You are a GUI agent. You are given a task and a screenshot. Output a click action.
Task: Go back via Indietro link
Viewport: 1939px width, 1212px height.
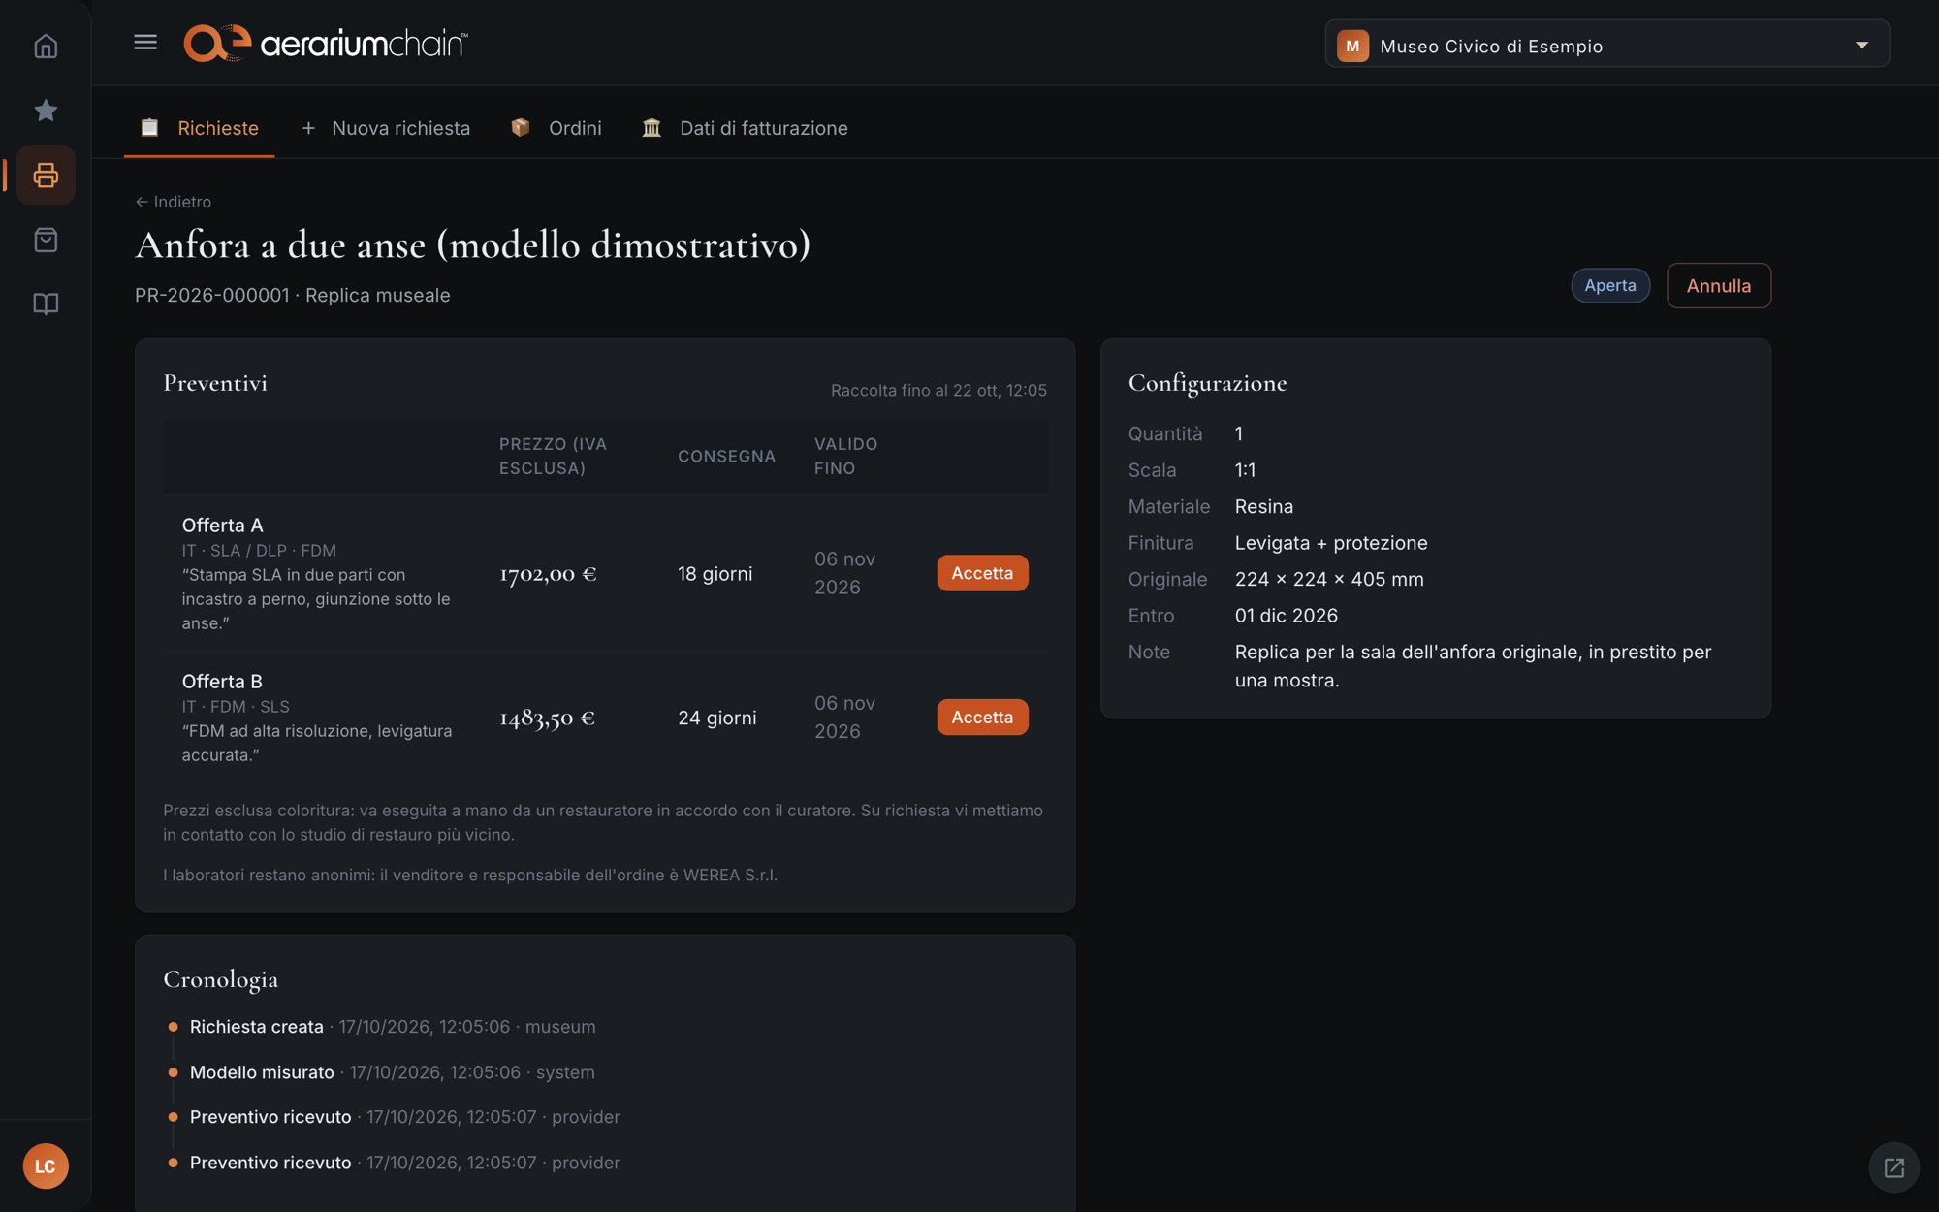pyautogui.click(x=174, y=202)
